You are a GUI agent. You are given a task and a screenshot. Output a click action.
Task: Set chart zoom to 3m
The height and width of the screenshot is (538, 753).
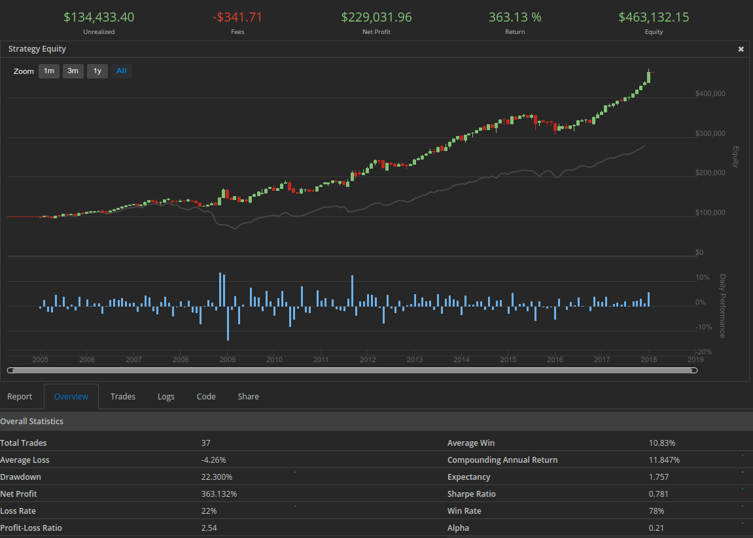coord(73,71)
